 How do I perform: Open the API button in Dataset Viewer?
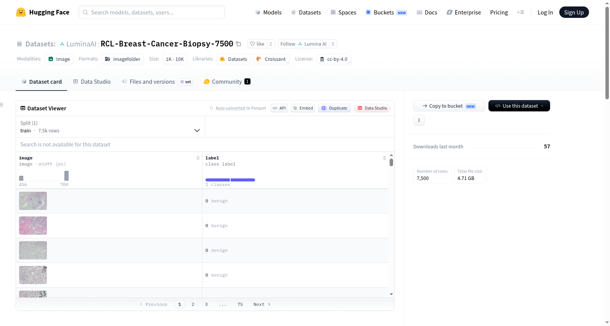tap(279, 108)
